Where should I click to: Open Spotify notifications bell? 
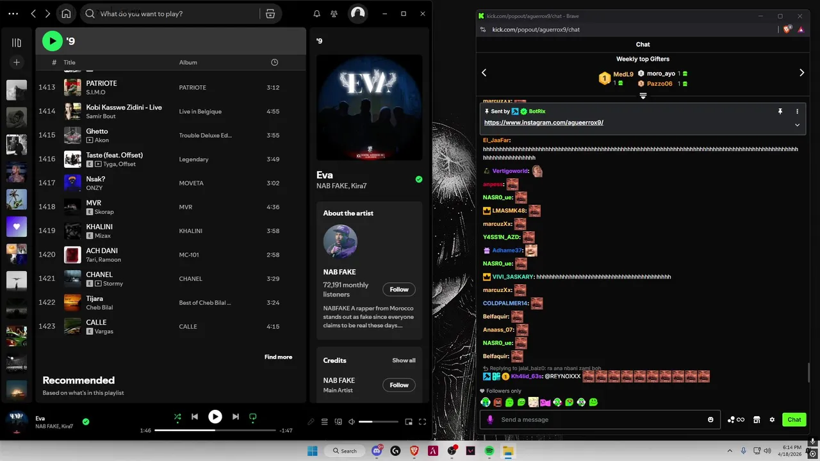pos(316,13)
